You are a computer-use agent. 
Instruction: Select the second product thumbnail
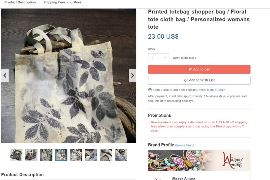pos(31,155)
